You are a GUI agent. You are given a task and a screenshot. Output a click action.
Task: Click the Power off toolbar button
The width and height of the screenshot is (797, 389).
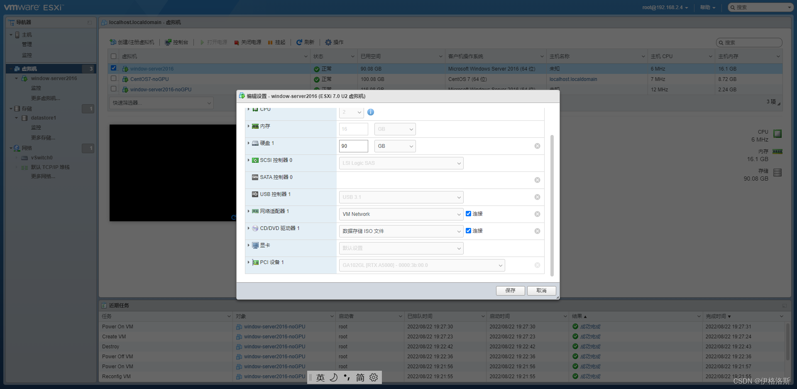tap(248, 42)
